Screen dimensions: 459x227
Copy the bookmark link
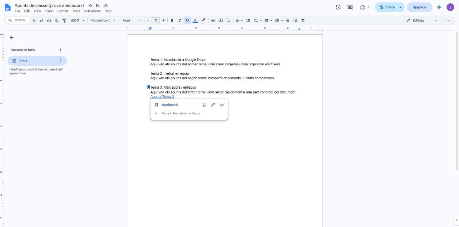point(204,105)
